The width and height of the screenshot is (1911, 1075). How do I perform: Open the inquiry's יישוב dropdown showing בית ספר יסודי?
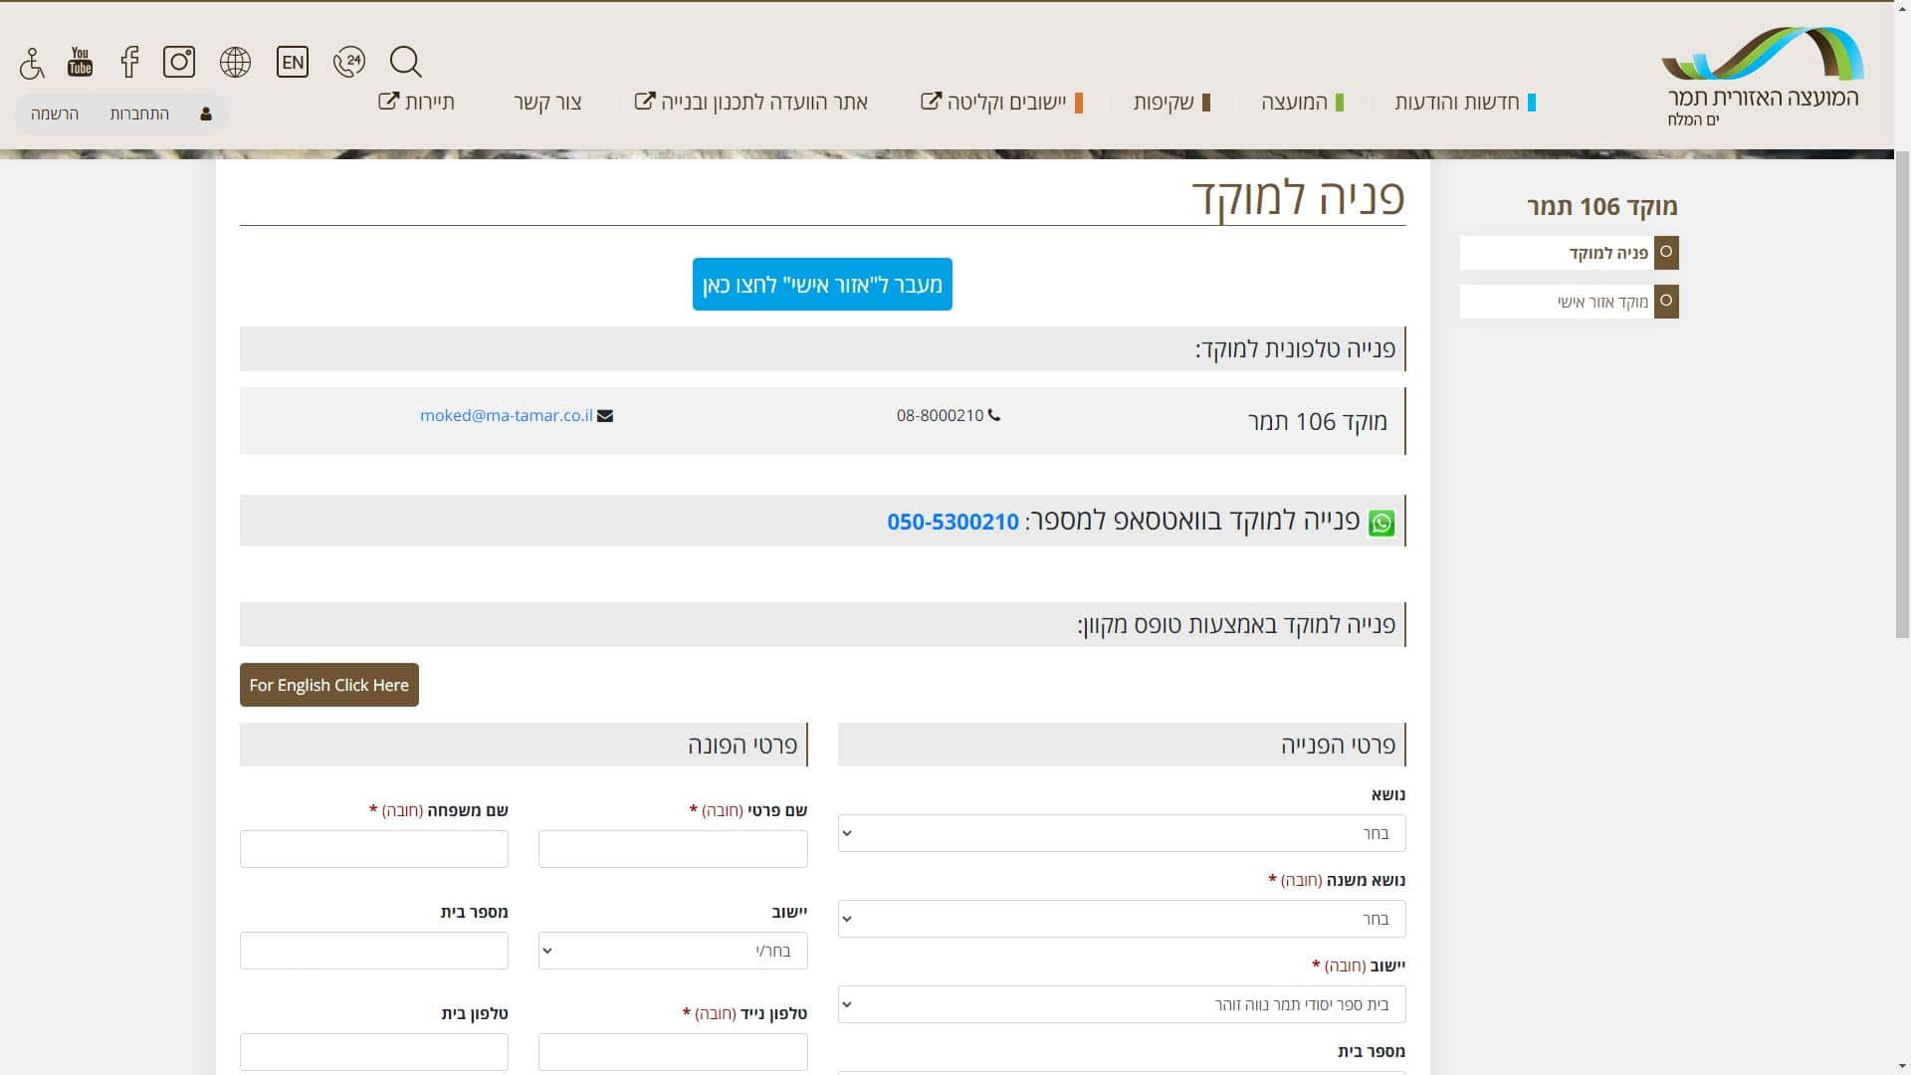pos(1122,1004)
